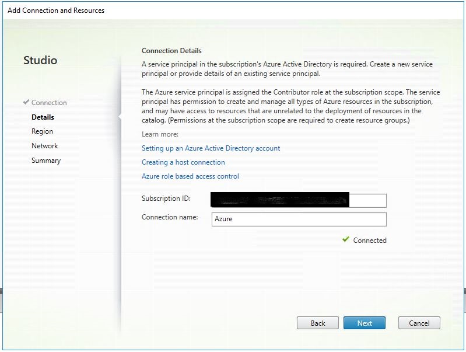
Task: Open the Setting up an Azure Active Directory account link
Action: pyautogui.click(x=211, y=148)
